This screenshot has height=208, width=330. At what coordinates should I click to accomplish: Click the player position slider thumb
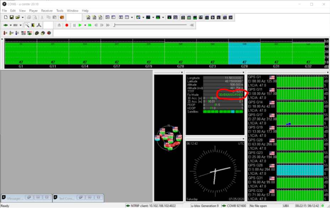tap(114, 25)
